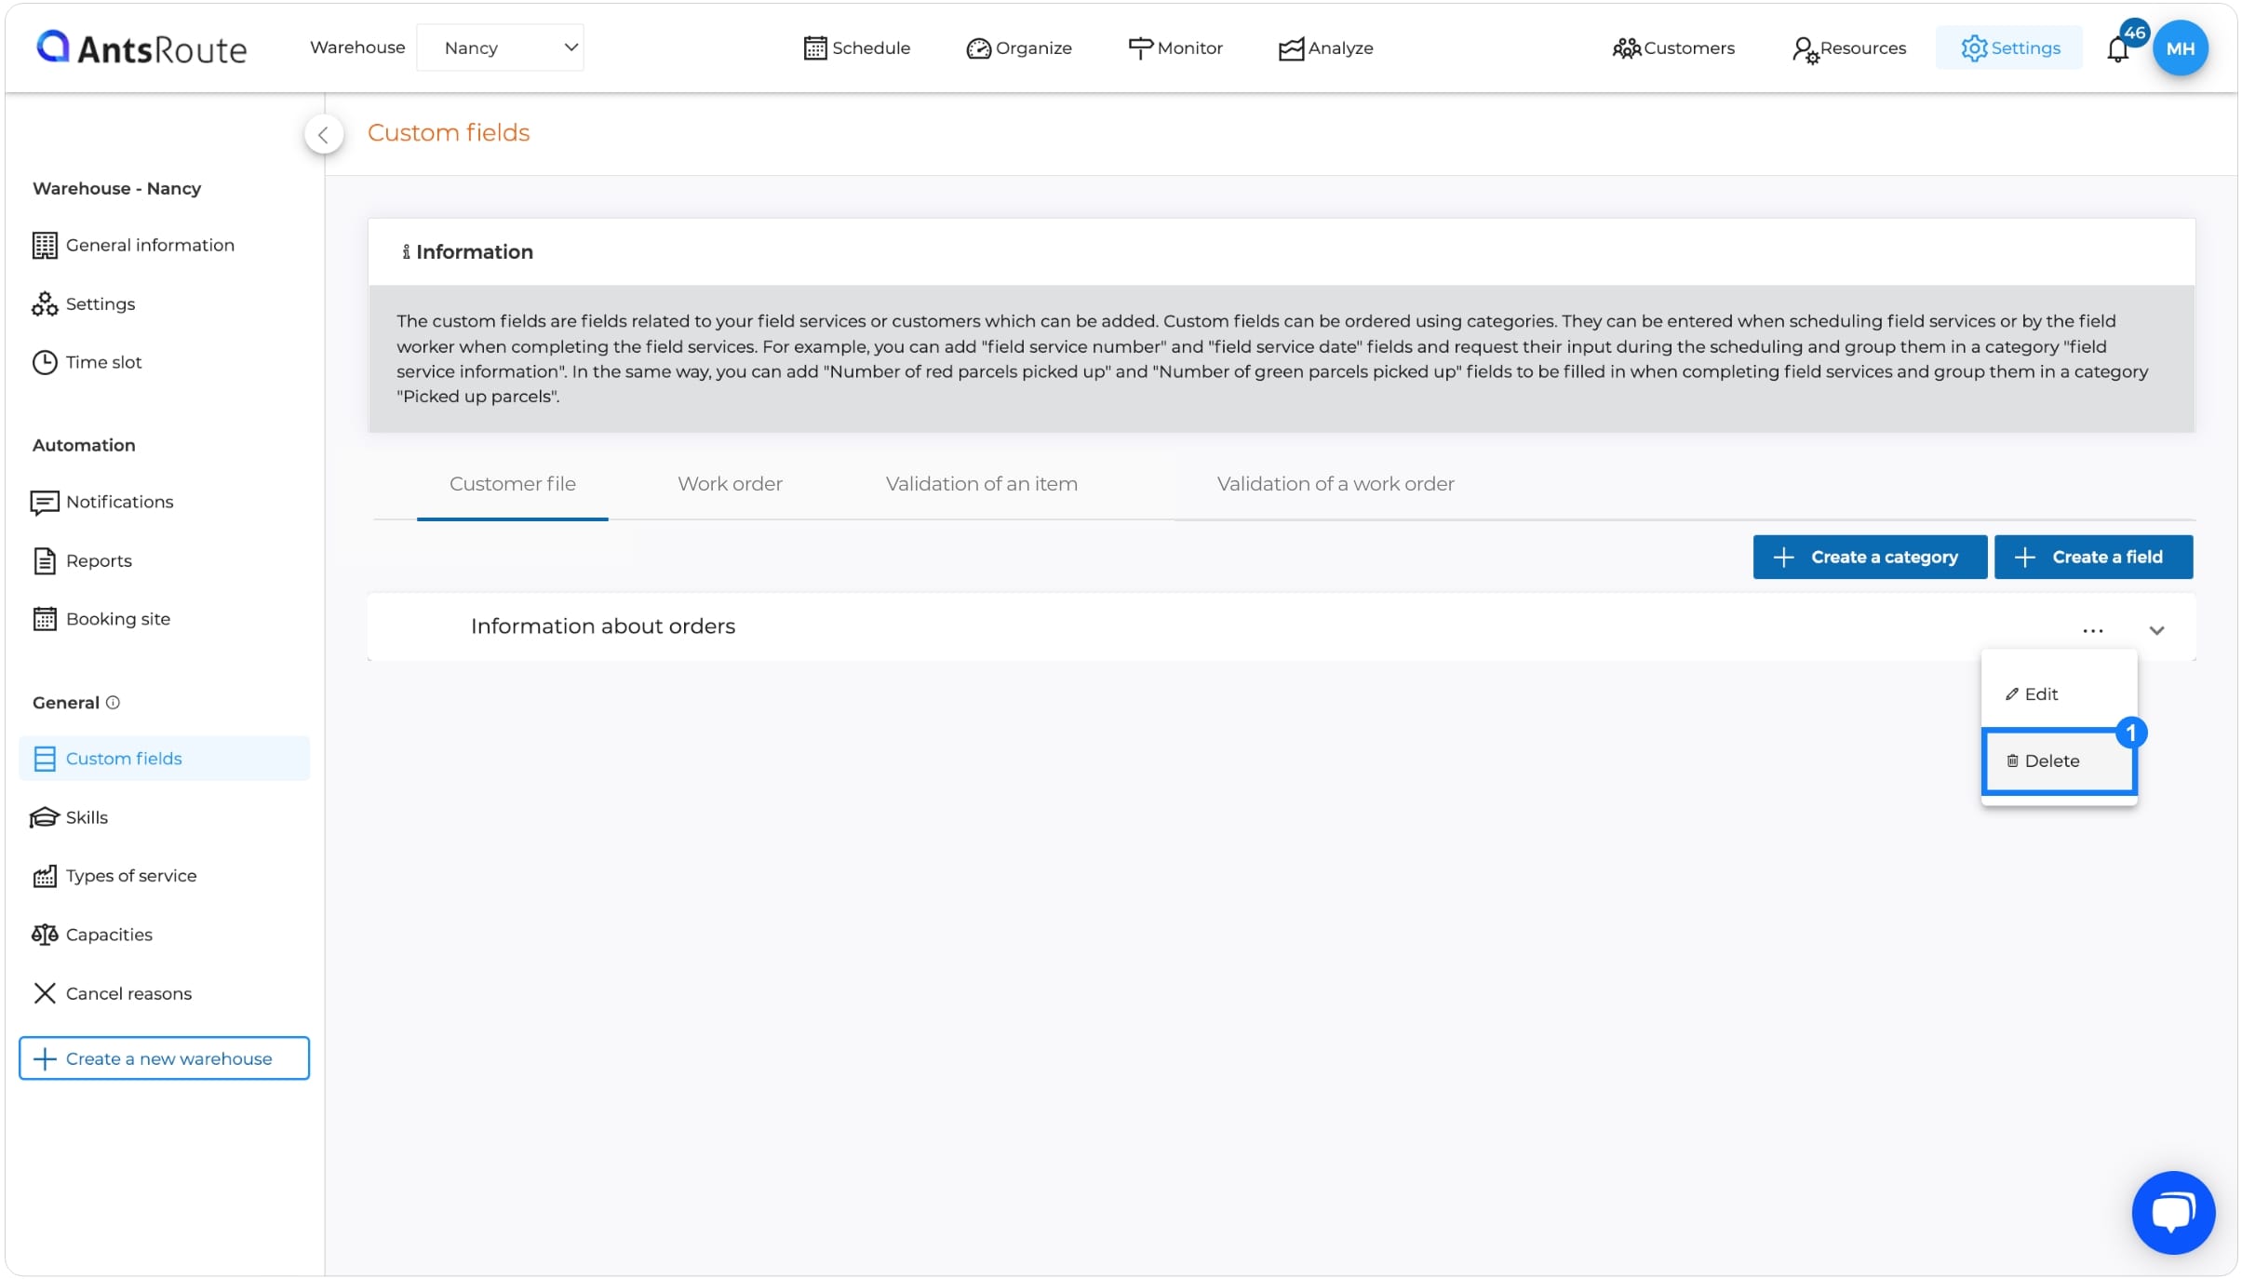Click the Custom fields page heading
Screen dimensions: 2242x1279
coord(449,133)
